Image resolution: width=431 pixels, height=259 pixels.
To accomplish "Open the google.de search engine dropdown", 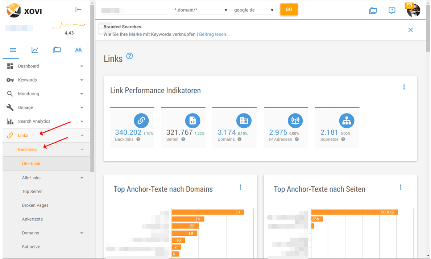I will click(254, 10).
